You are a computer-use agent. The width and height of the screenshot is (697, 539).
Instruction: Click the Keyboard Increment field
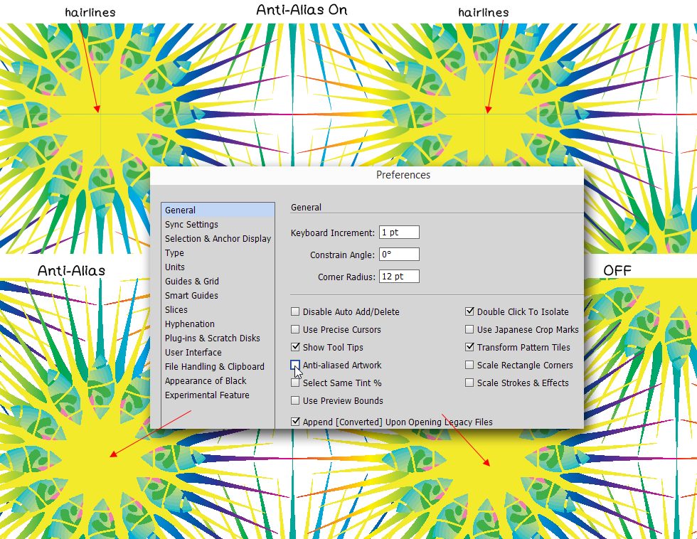(x=399, y=233)
